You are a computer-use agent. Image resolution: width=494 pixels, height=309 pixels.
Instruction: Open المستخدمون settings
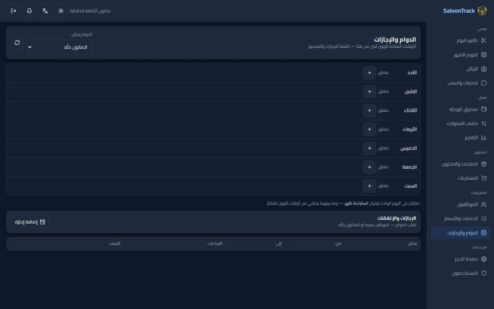[460, 273]
